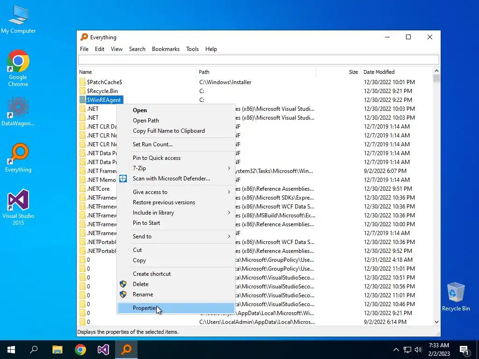Click the shield icon next to Rename

tap(123, 294)
